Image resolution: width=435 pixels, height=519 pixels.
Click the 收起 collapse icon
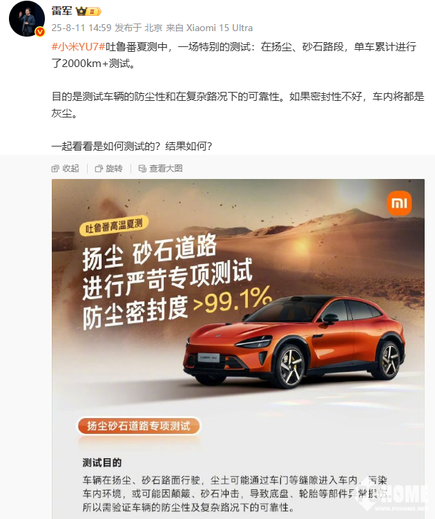click(x=55, y=169)
